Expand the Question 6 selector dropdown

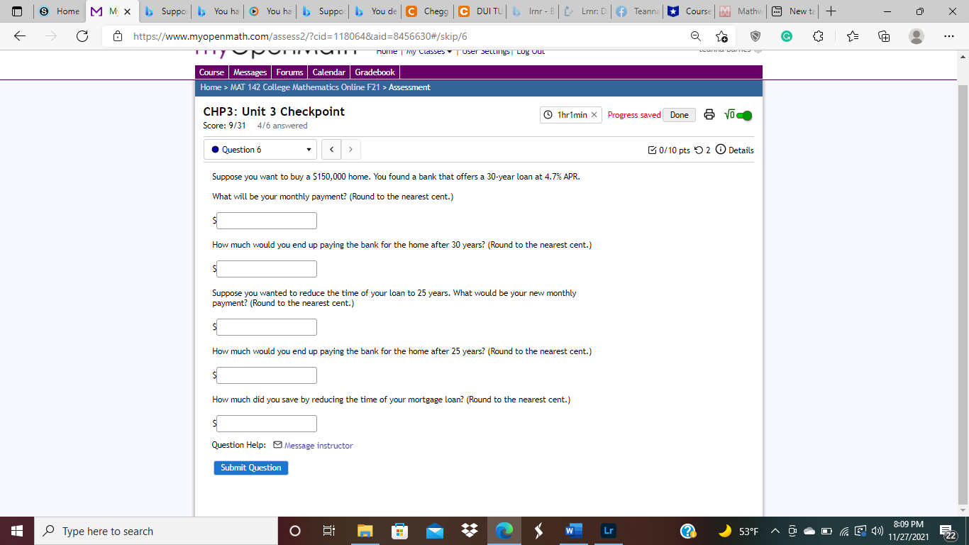[260, 150]
